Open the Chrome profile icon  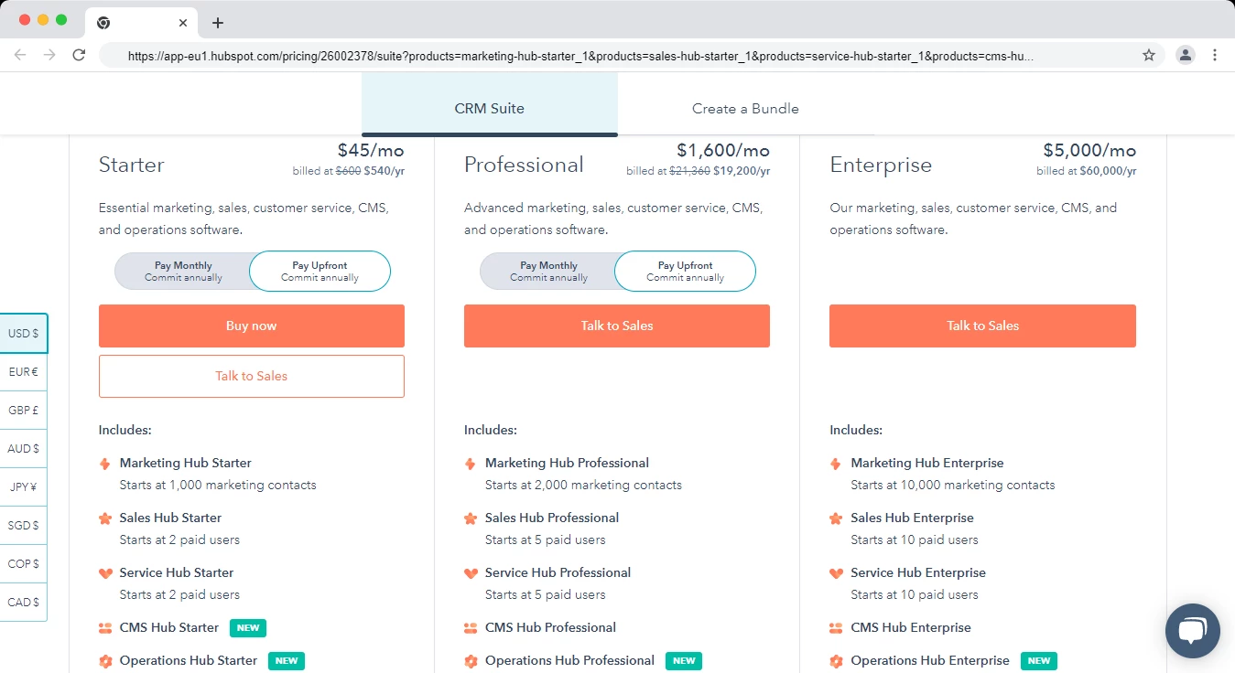click(x=1186, y=55)
